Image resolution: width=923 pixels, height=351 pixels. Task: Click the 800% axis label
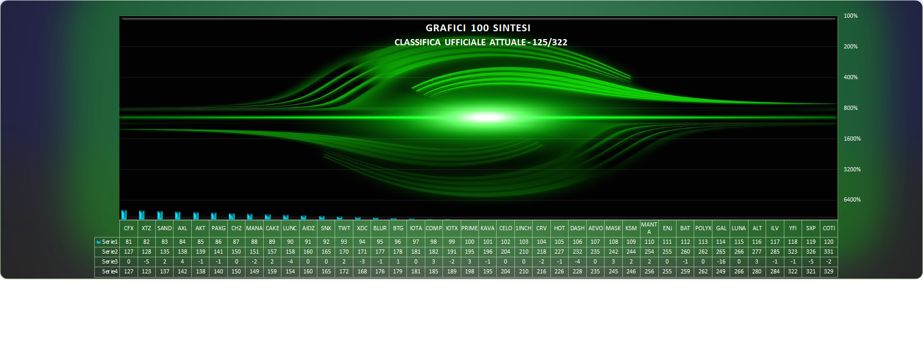click(x=851, y=108)
